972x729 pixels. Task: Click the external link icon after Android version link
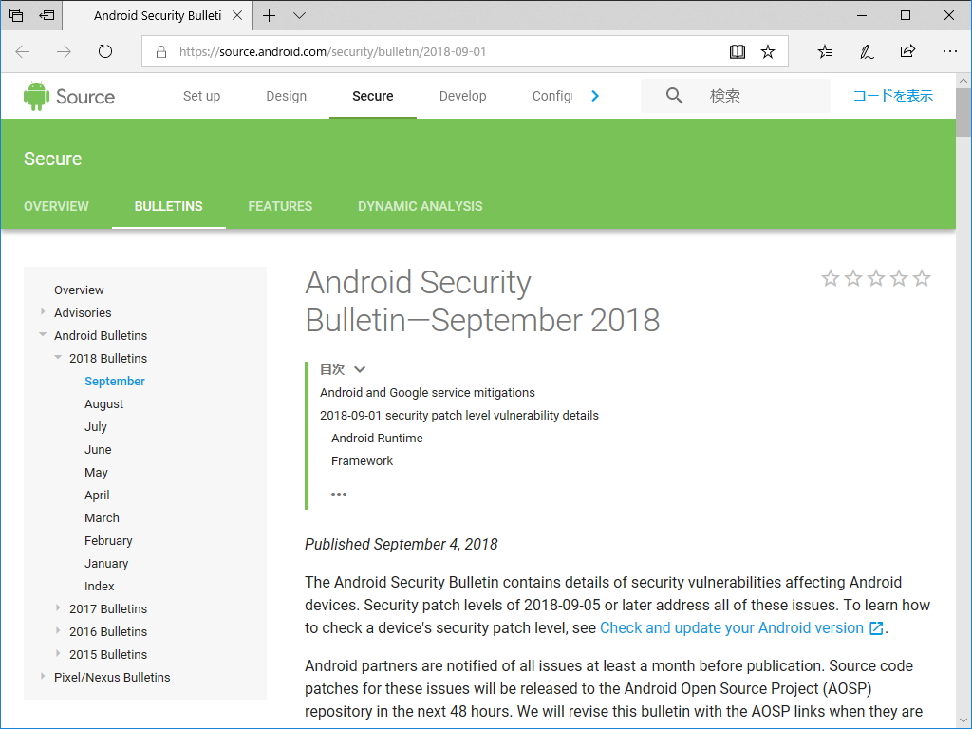pyautogui.click(x=876, y=627)
